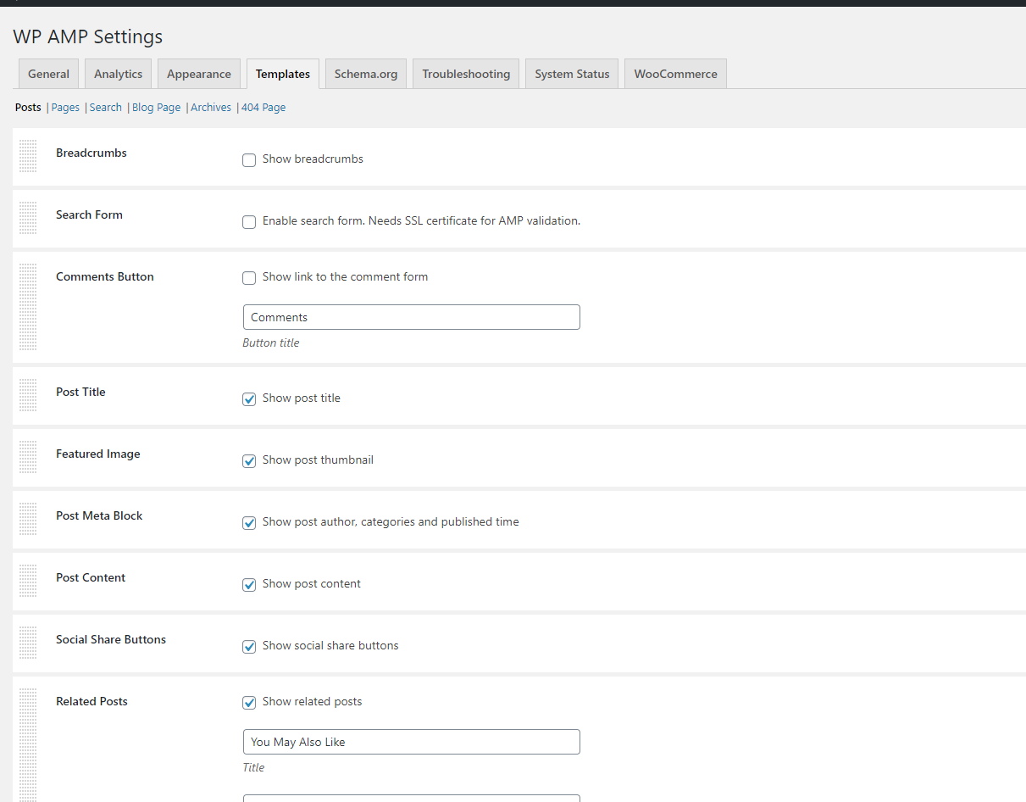Open the Archives sub-section link

pyautogui.click(x=211, y=108)
